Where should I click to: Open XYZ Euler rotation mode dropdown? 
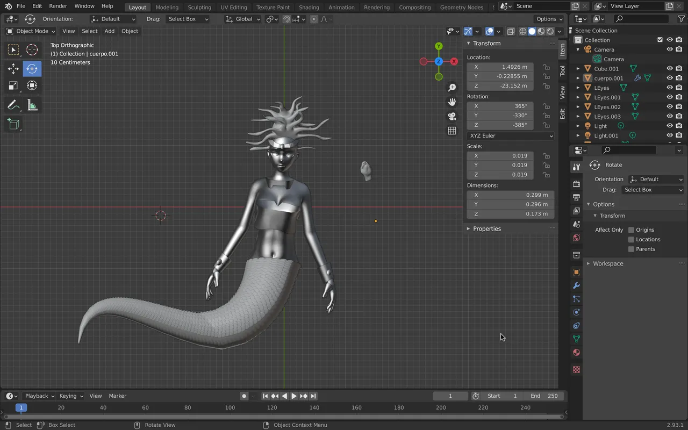[511, 136]
